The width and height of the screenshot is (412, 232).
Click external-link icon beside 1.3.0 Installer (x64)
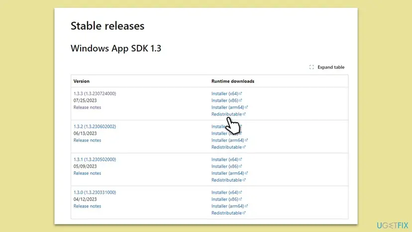pyautogui.click(x=240, y=192)
